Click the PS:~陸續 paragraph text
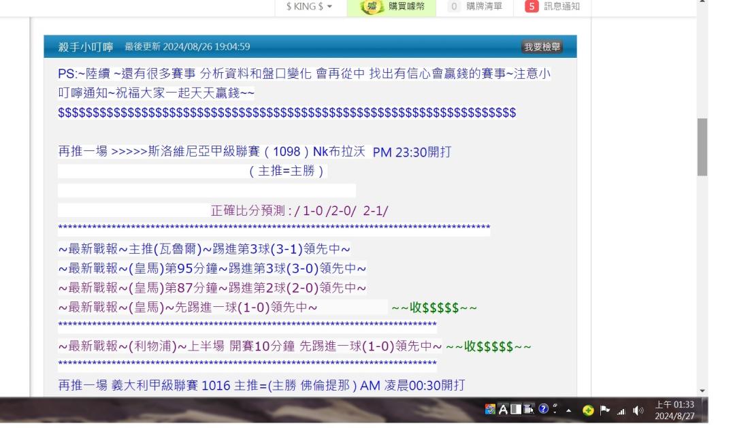The width and height of the screenshot is (735, 428). 304,83
